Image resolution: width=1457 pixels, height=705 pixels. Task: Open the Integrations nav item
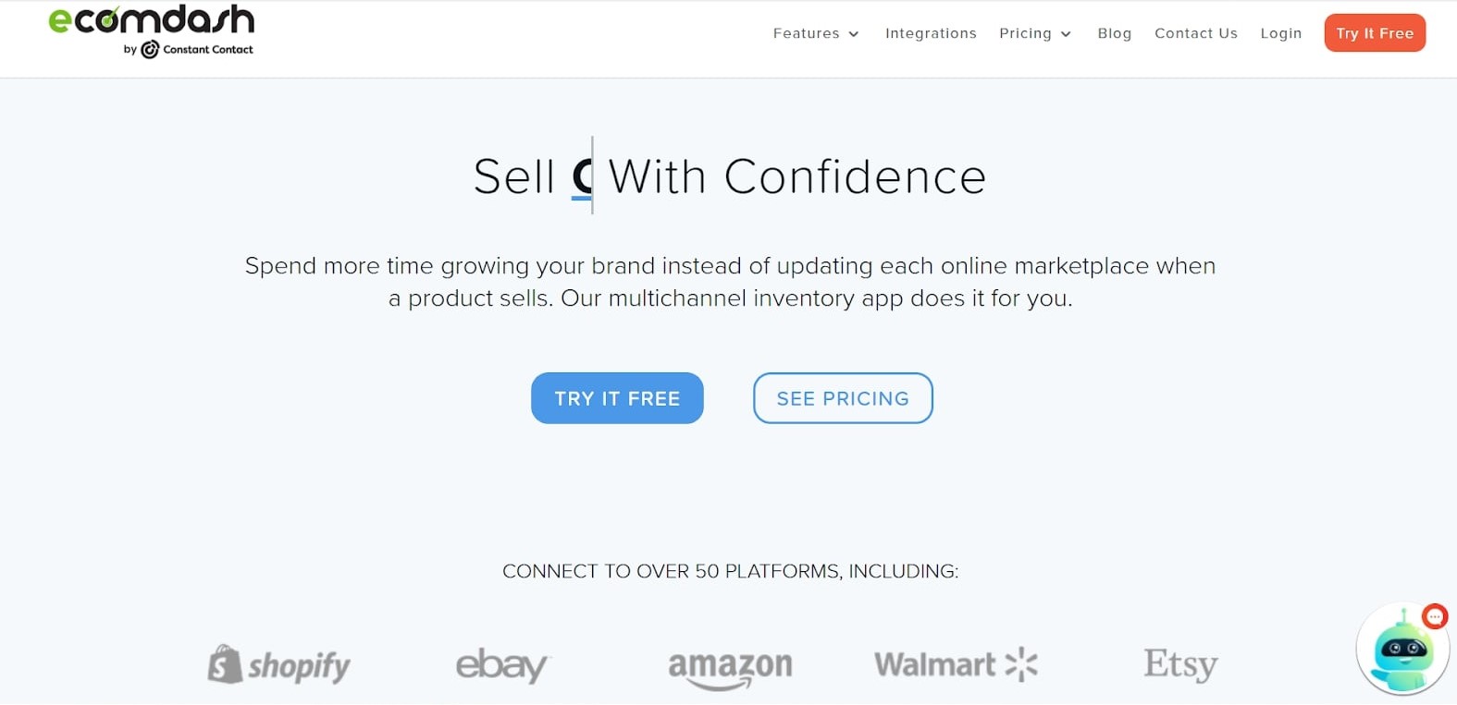click(931, 33)
